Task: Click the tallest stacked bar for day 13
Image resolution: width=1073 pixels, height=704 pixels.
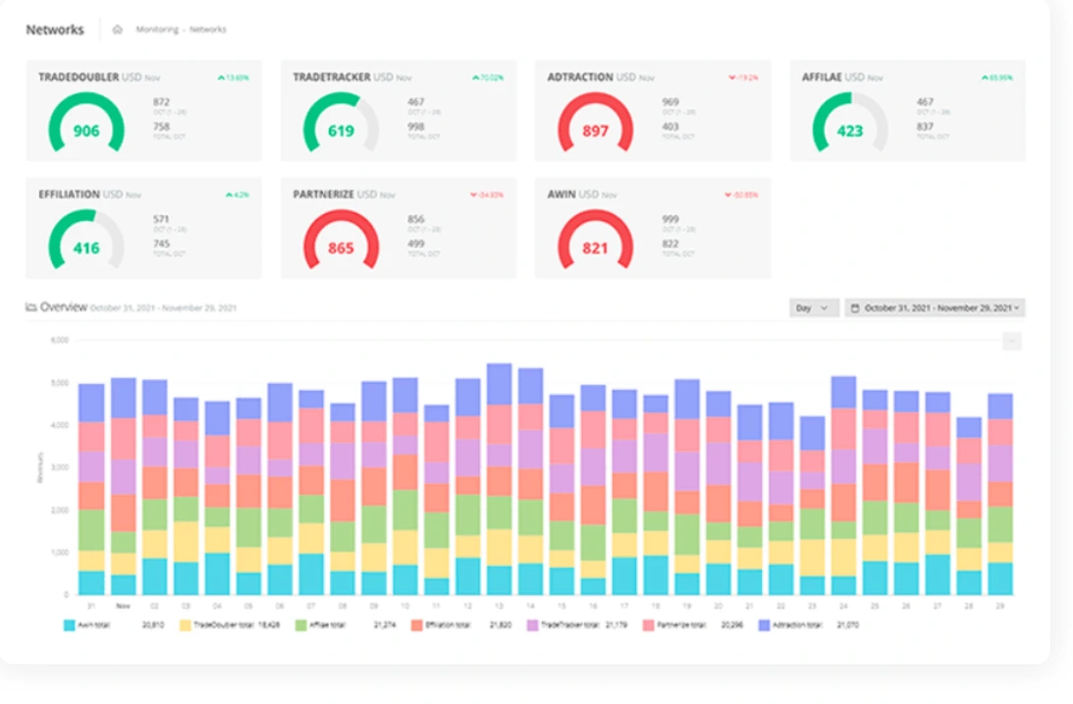Action: 499,481
